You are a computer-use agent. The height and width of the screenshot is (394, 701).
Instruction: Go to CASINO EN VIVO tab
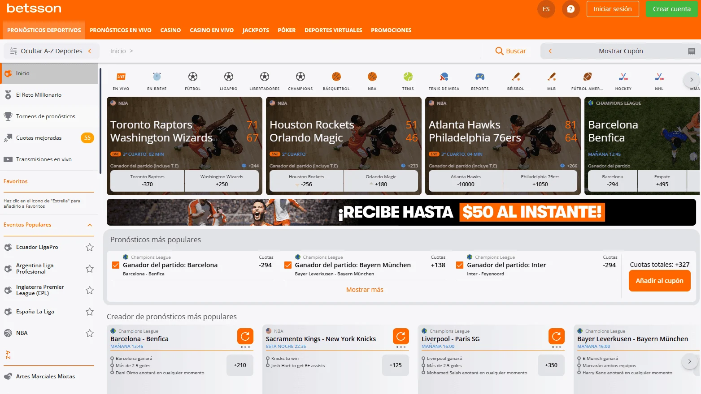(212, 30)
